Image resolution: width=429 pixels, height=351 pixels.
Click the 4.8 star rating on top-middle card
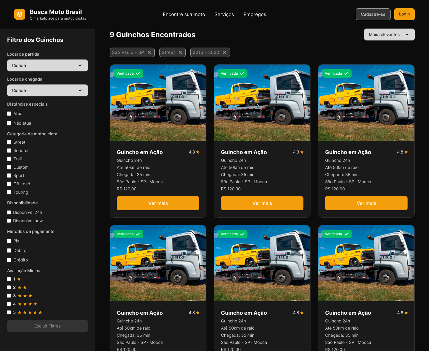pos(298,152)
